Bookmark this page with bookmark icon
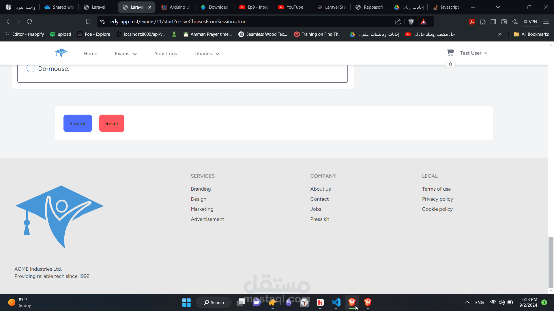554x311 pixels. pos(88,22)
